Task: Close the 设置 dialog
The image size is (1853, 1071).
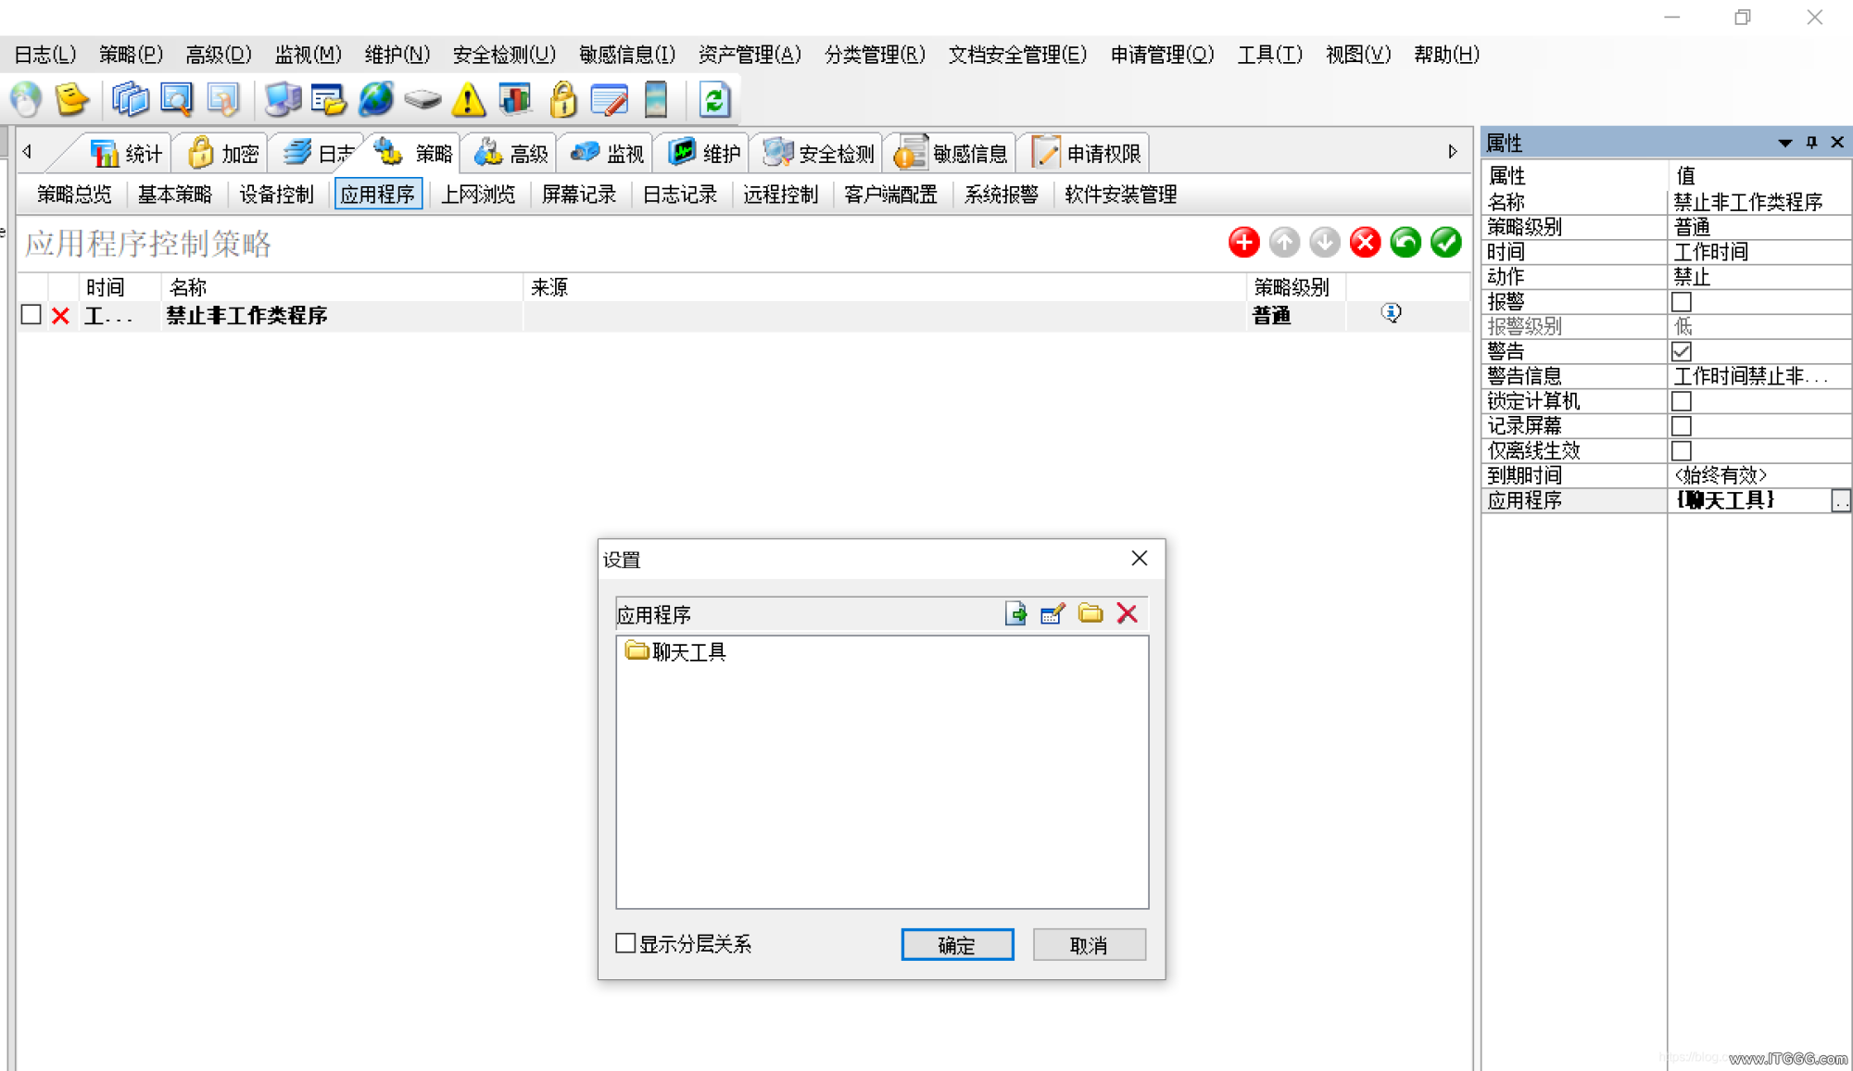Action: [x=1140, y=558]
